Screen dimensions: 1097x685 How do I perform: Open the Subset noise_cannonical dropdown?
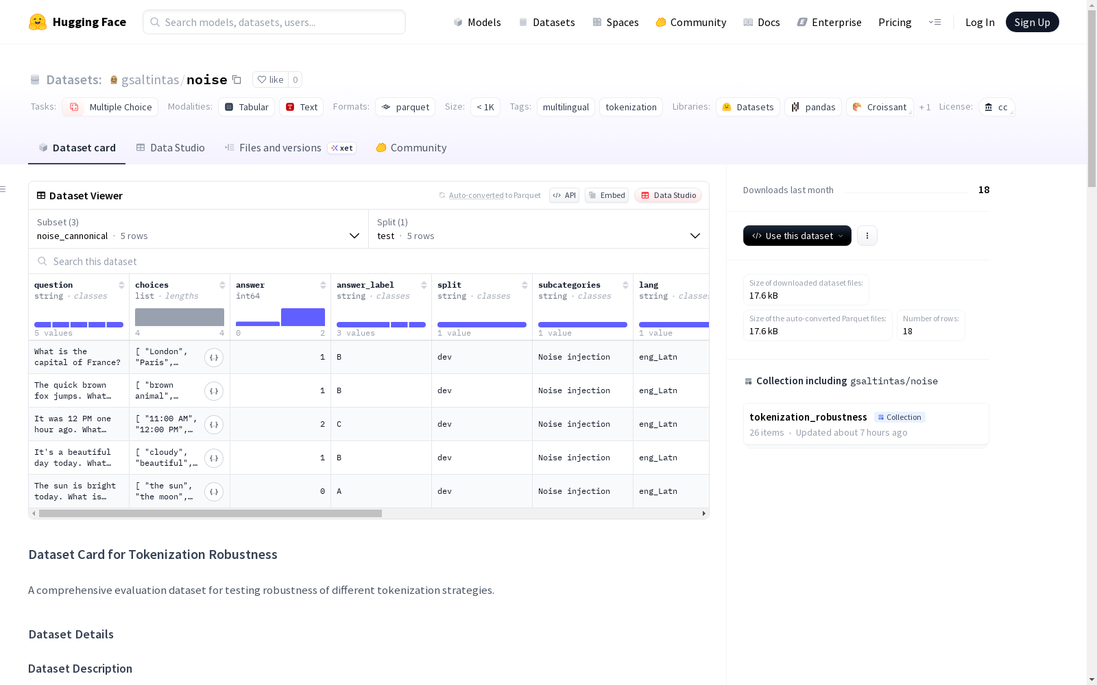(x=198, y=229)
